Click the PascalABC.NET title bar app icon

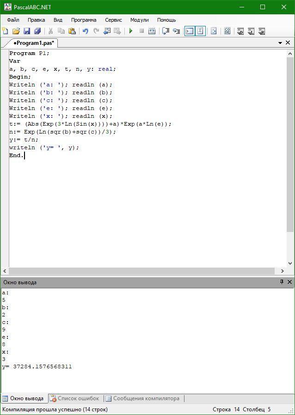[7, 7]
